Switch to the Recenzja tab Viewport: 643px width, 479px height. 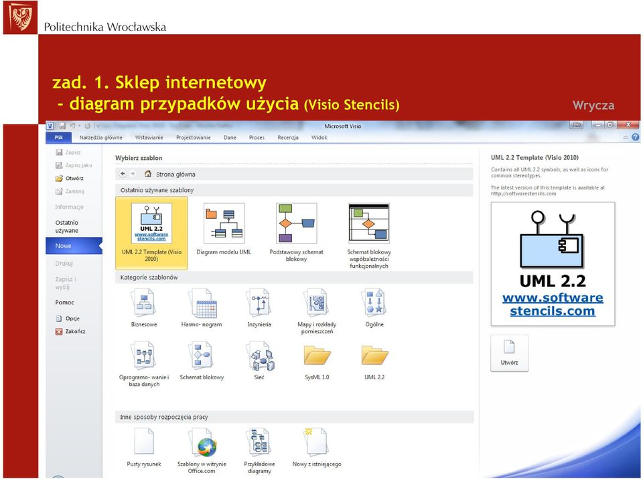[288, 138]
